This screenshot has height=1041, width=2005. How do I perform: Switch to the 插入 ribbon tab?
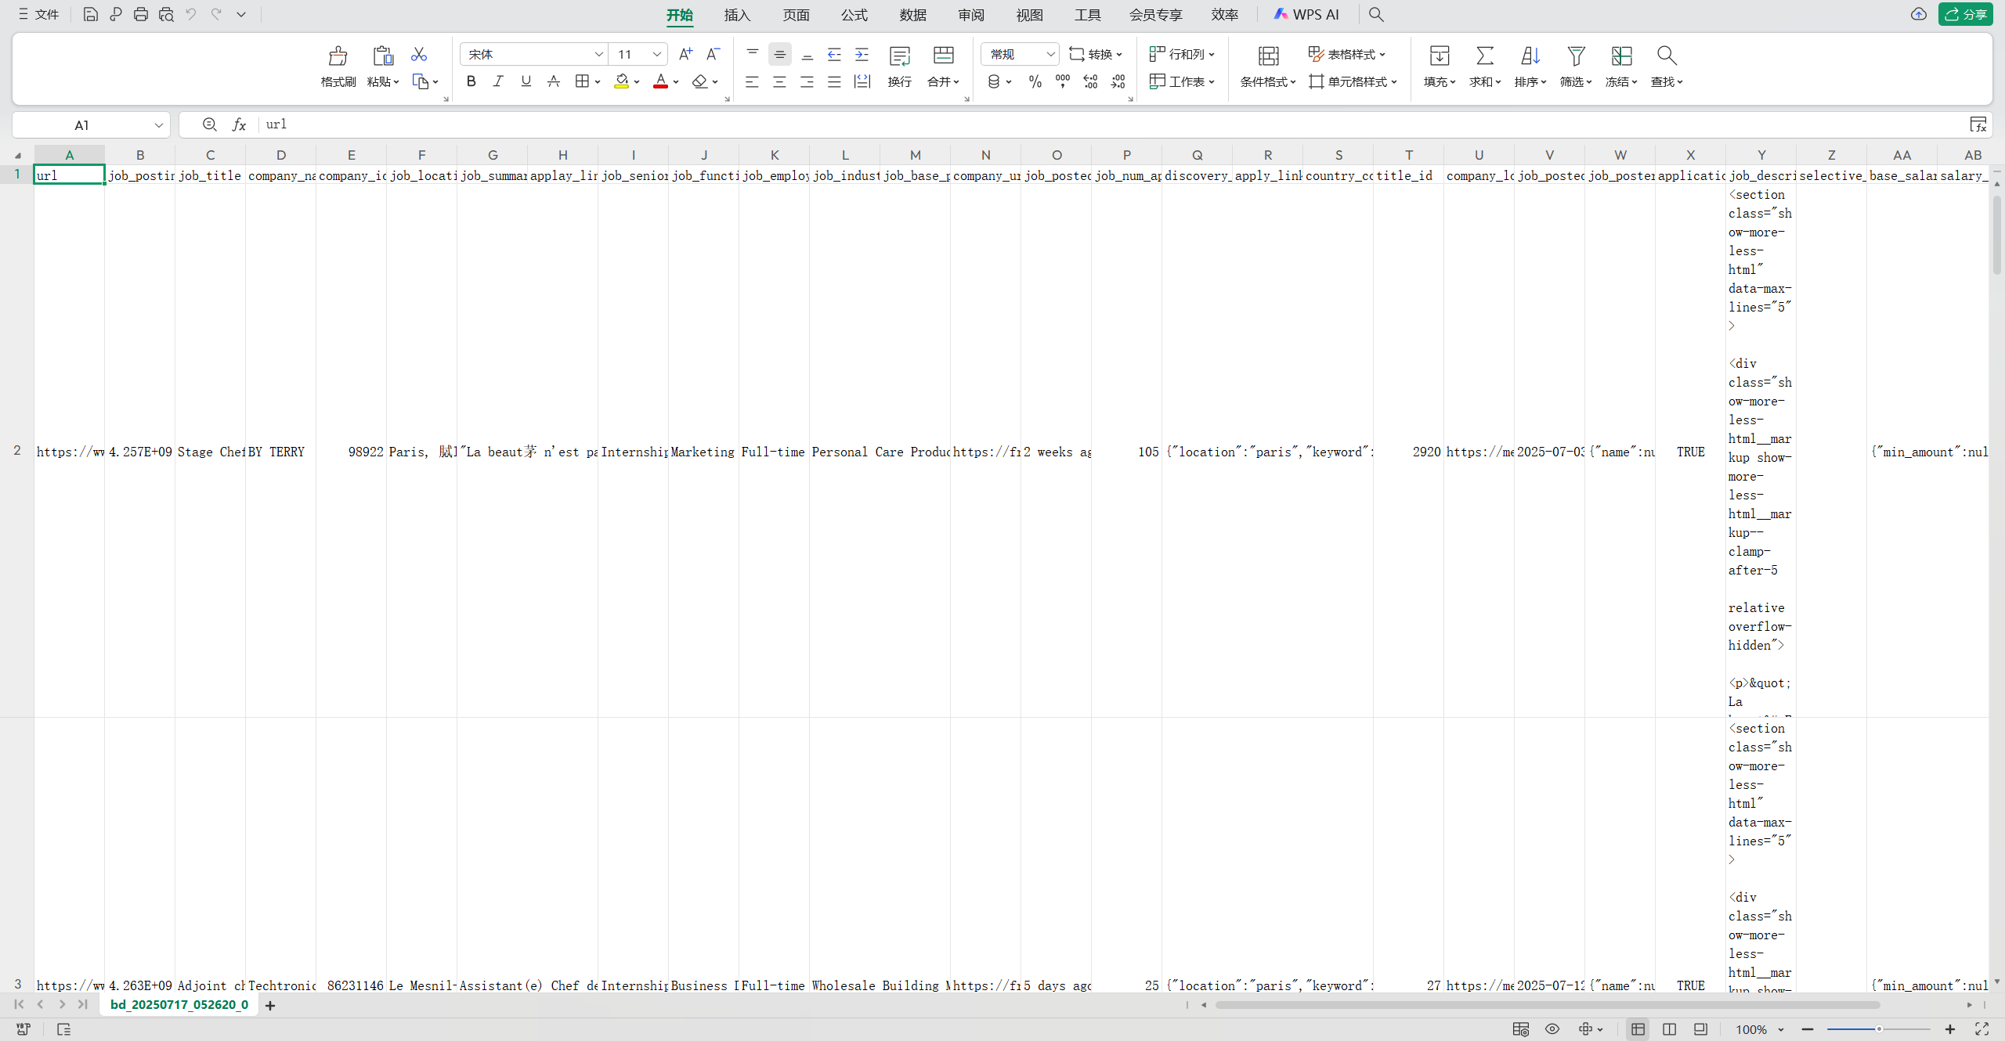tap(737, 15)
